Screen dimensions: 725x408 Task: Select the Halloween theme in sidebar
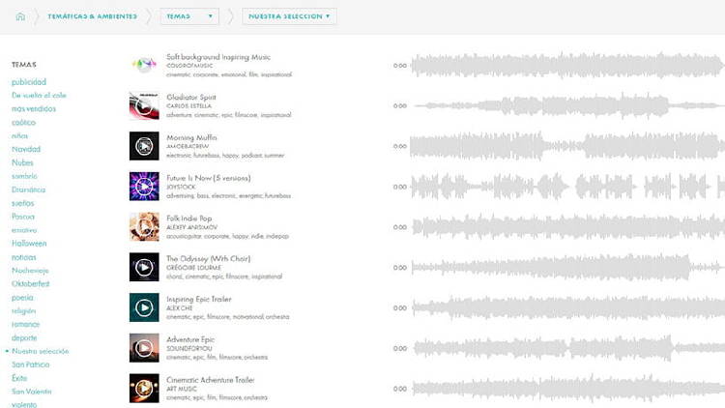click(x=29, y=244)
